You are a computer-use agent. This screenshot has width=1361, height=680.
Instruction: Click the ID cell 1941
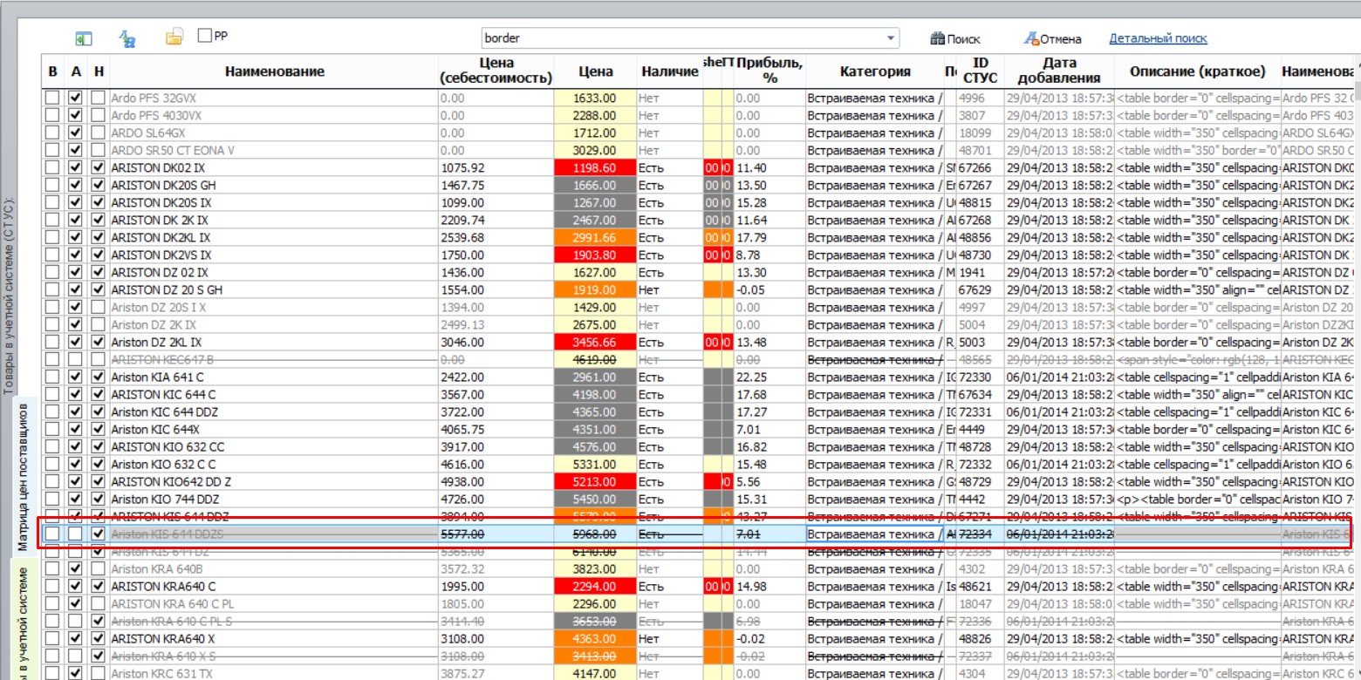click(x=981, y=273)
